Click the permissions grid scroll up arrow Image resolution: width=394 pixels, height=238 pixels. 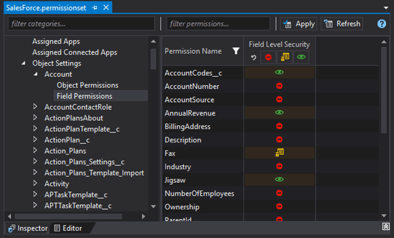pyautogui.click(x=383, y=42)
